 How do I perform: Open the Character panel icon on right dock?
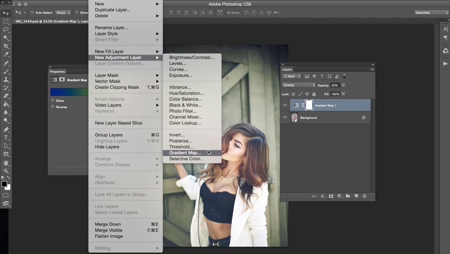click(445, 29)
